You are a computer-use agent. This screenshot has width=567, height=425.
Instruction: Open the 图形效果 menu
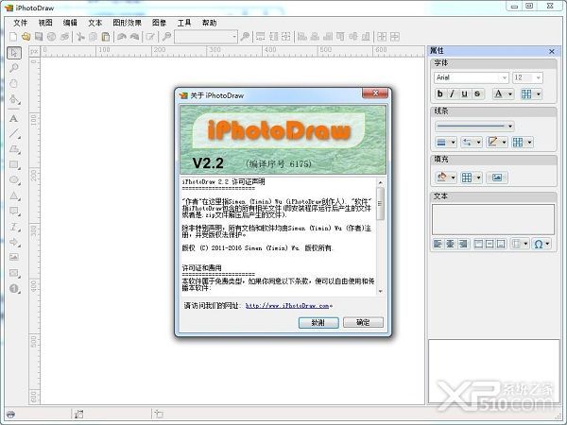coord(127,23)
